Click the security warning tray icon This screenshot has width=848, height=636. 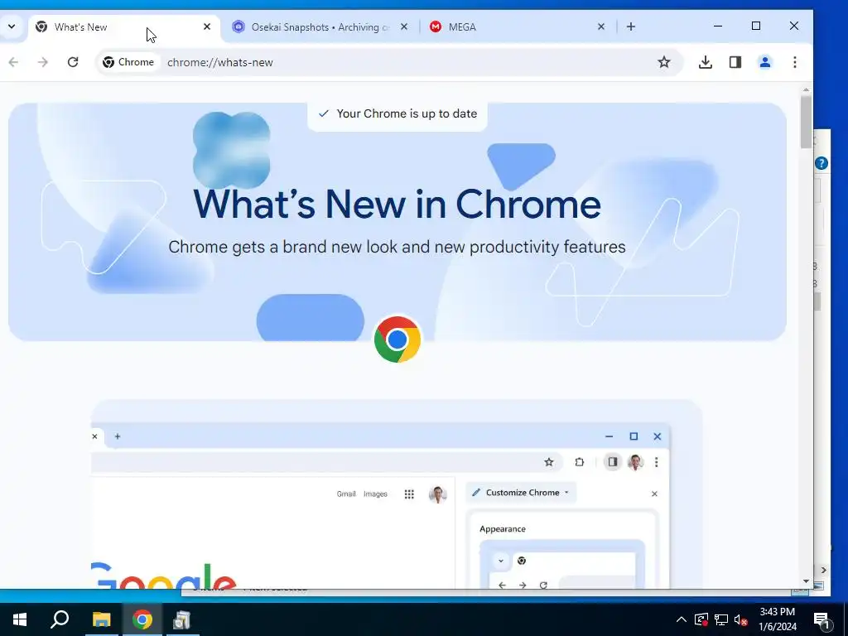click(701, 619)
